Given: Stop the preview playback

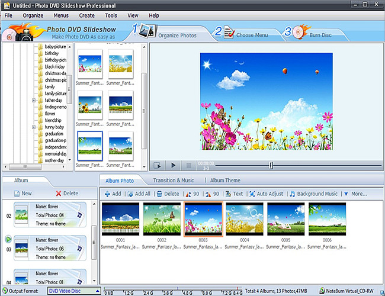Looking at the screenshot, I should 188,165.
